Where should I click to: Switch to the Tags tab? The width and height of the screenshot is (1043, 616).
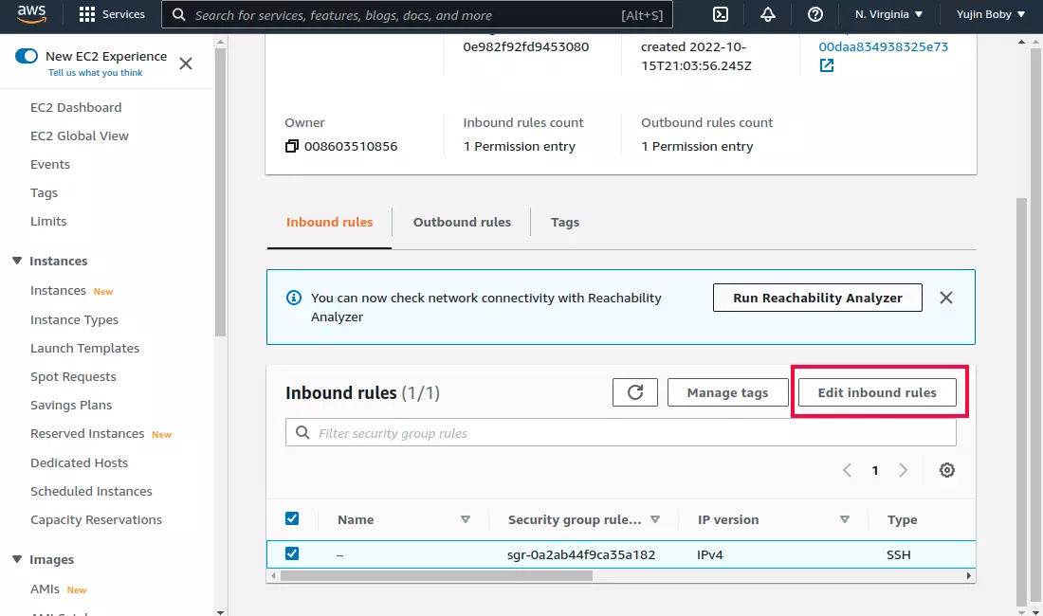coord(564,222)
